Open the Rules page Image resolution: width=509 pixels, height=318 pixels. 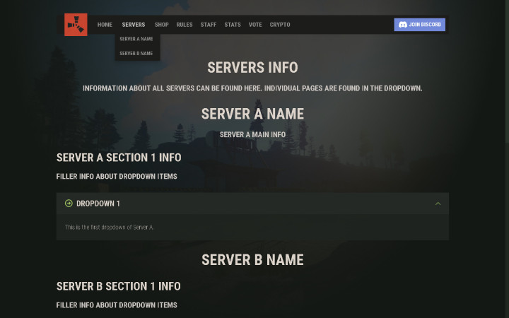pyautogui.click(x=185, y=25)
